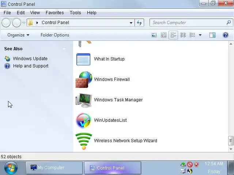Click the red blocked circle tray icon
Screen dimensions: 234x175
[x=190, y=164]
